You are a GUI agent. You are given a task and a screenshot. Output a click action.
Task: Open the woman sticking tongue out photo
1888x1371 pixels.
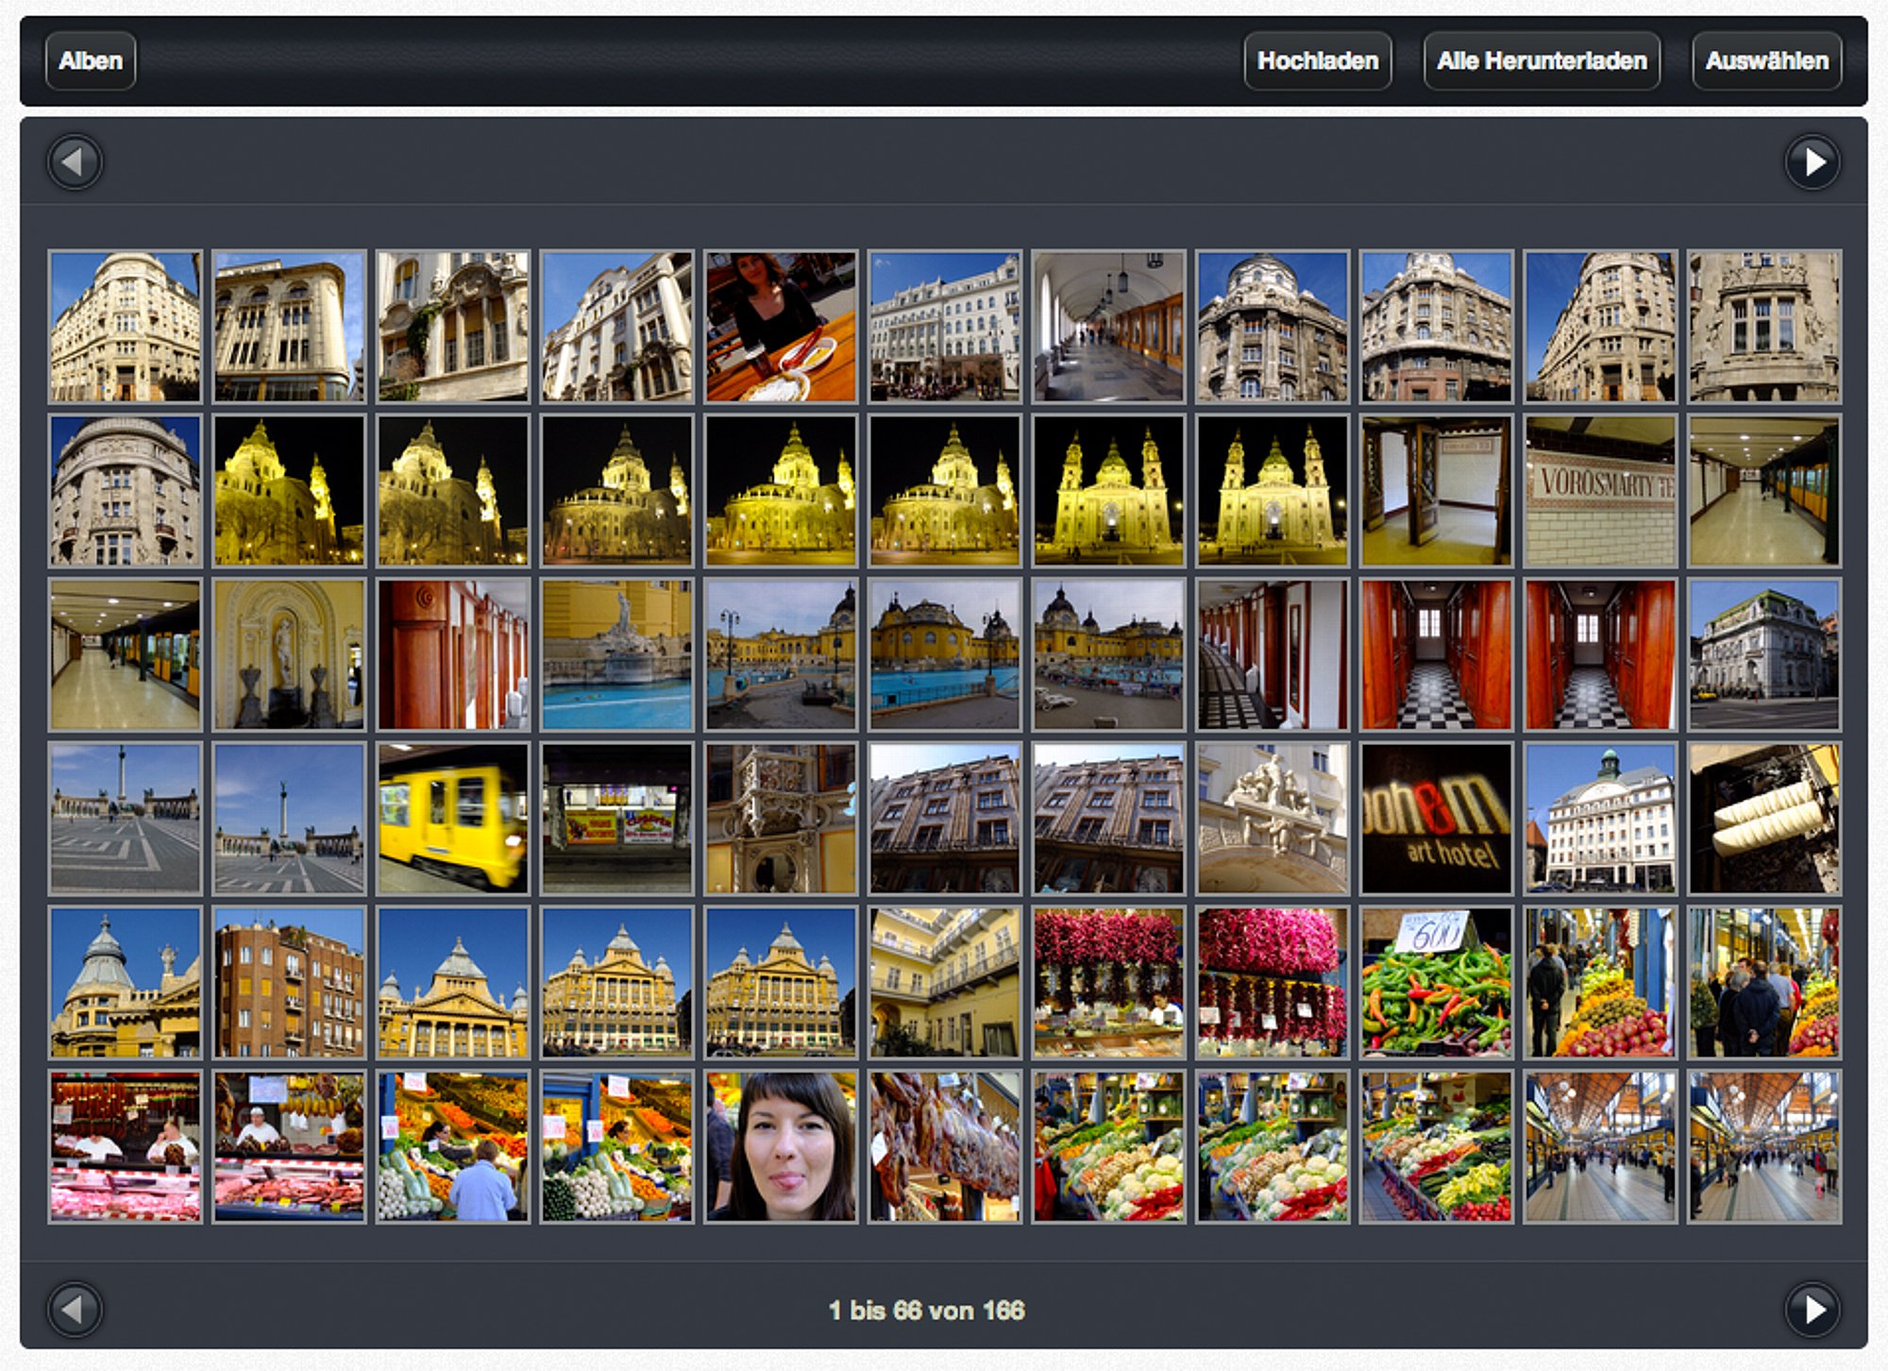point(781,1146)
